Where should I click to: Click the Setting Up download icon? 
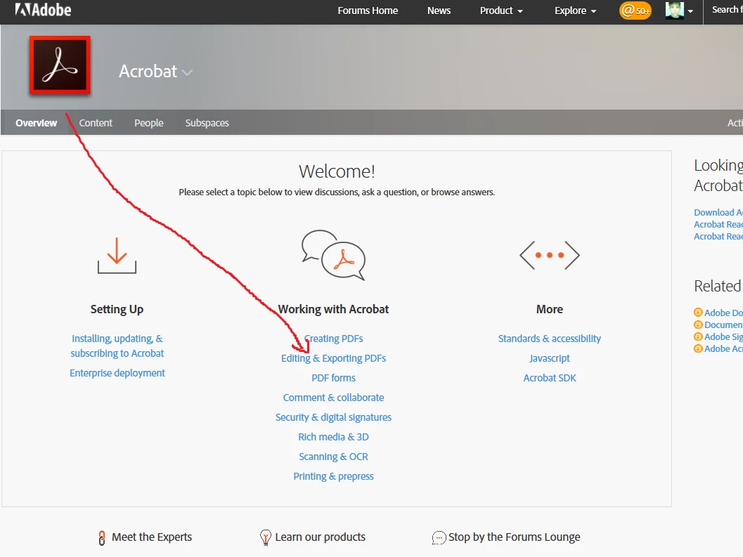117,256
